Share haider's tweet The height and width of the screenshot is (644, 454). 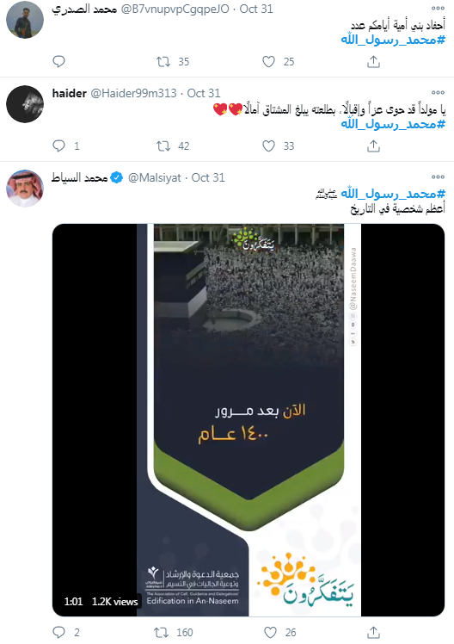point(373,146)
